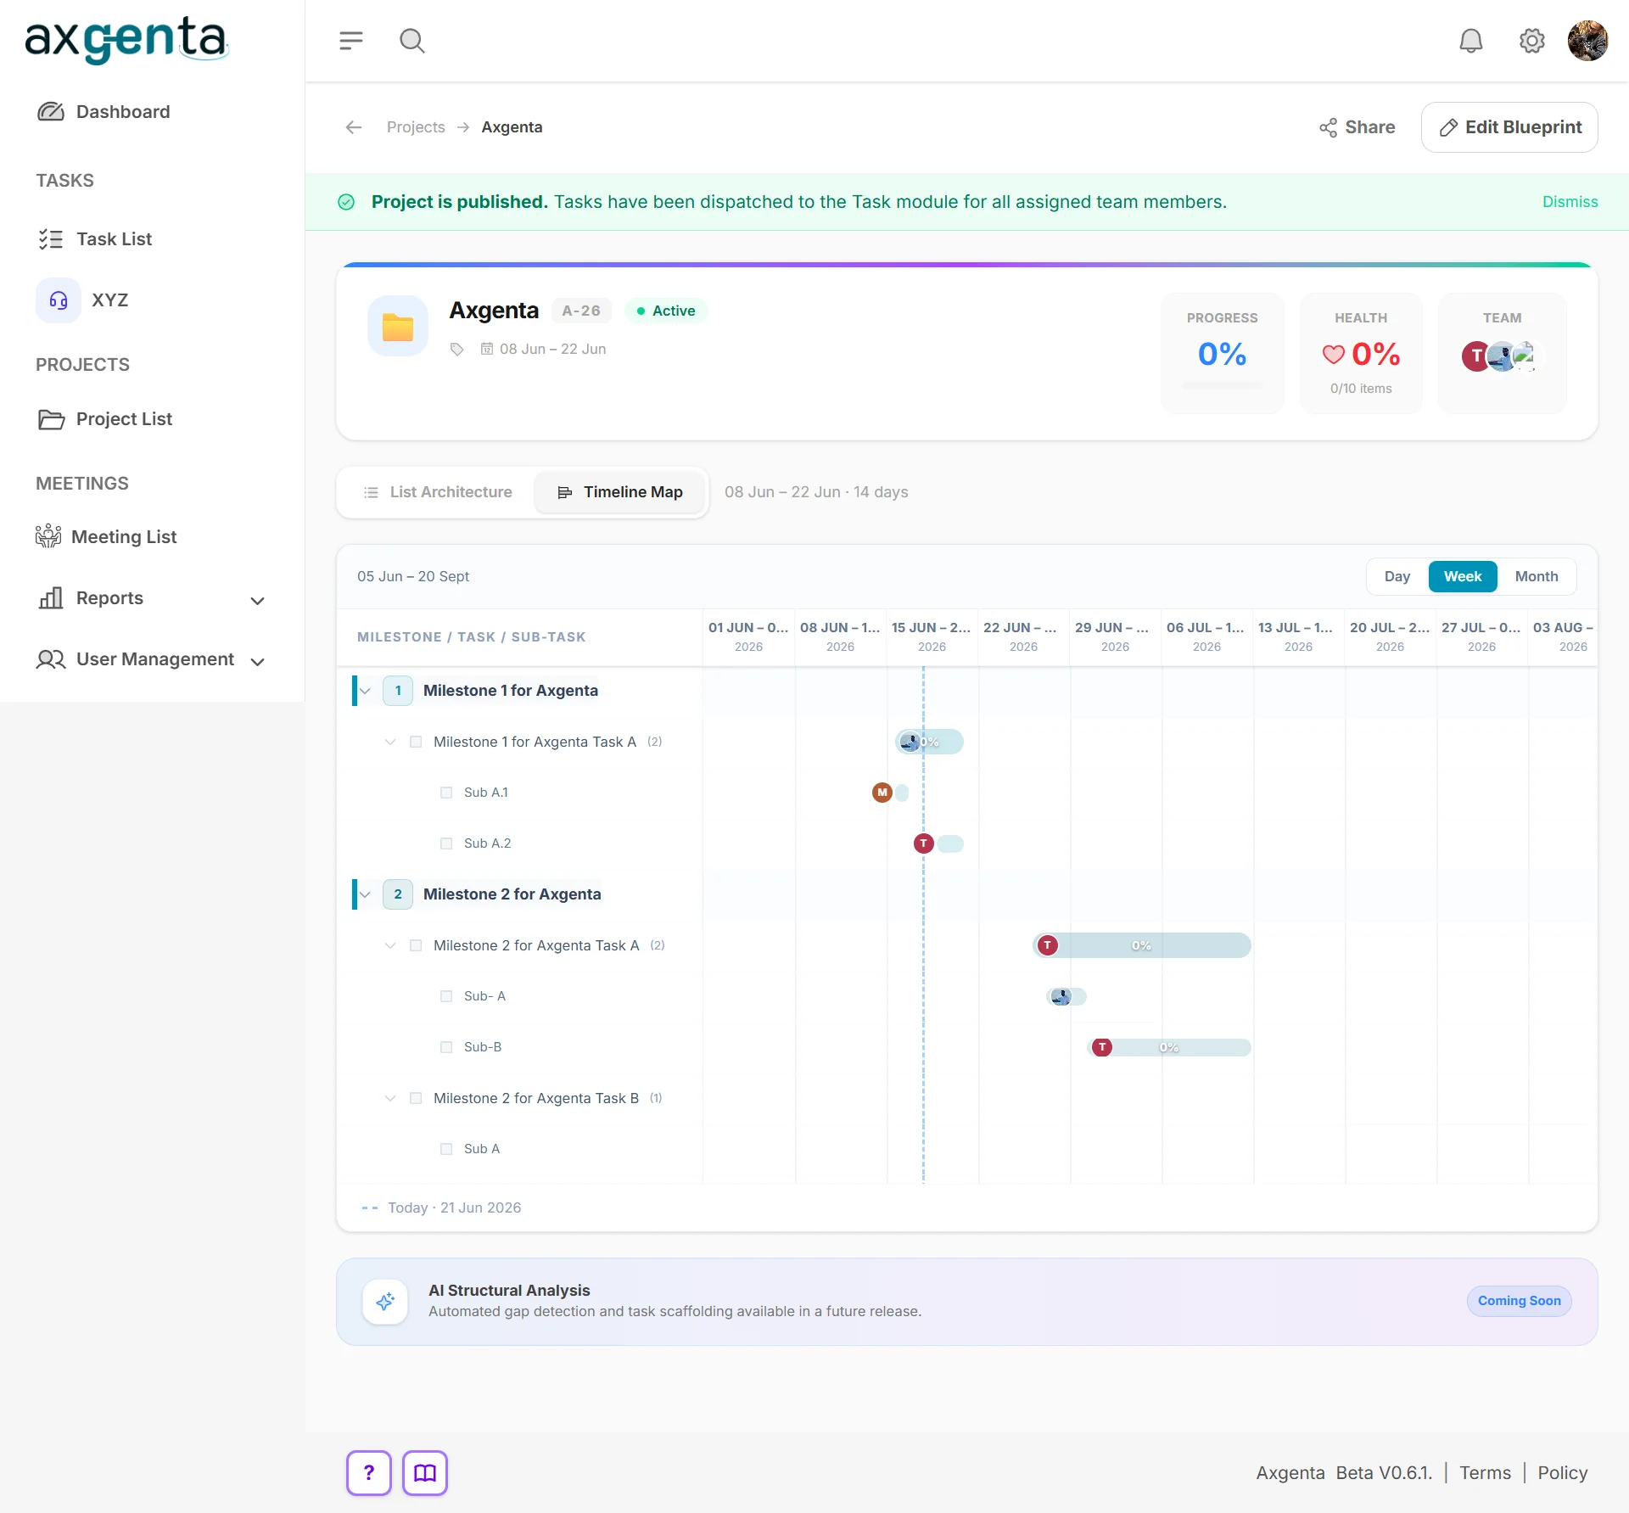
Task: Dismiss the published banner
Action: pos(1570,202)
